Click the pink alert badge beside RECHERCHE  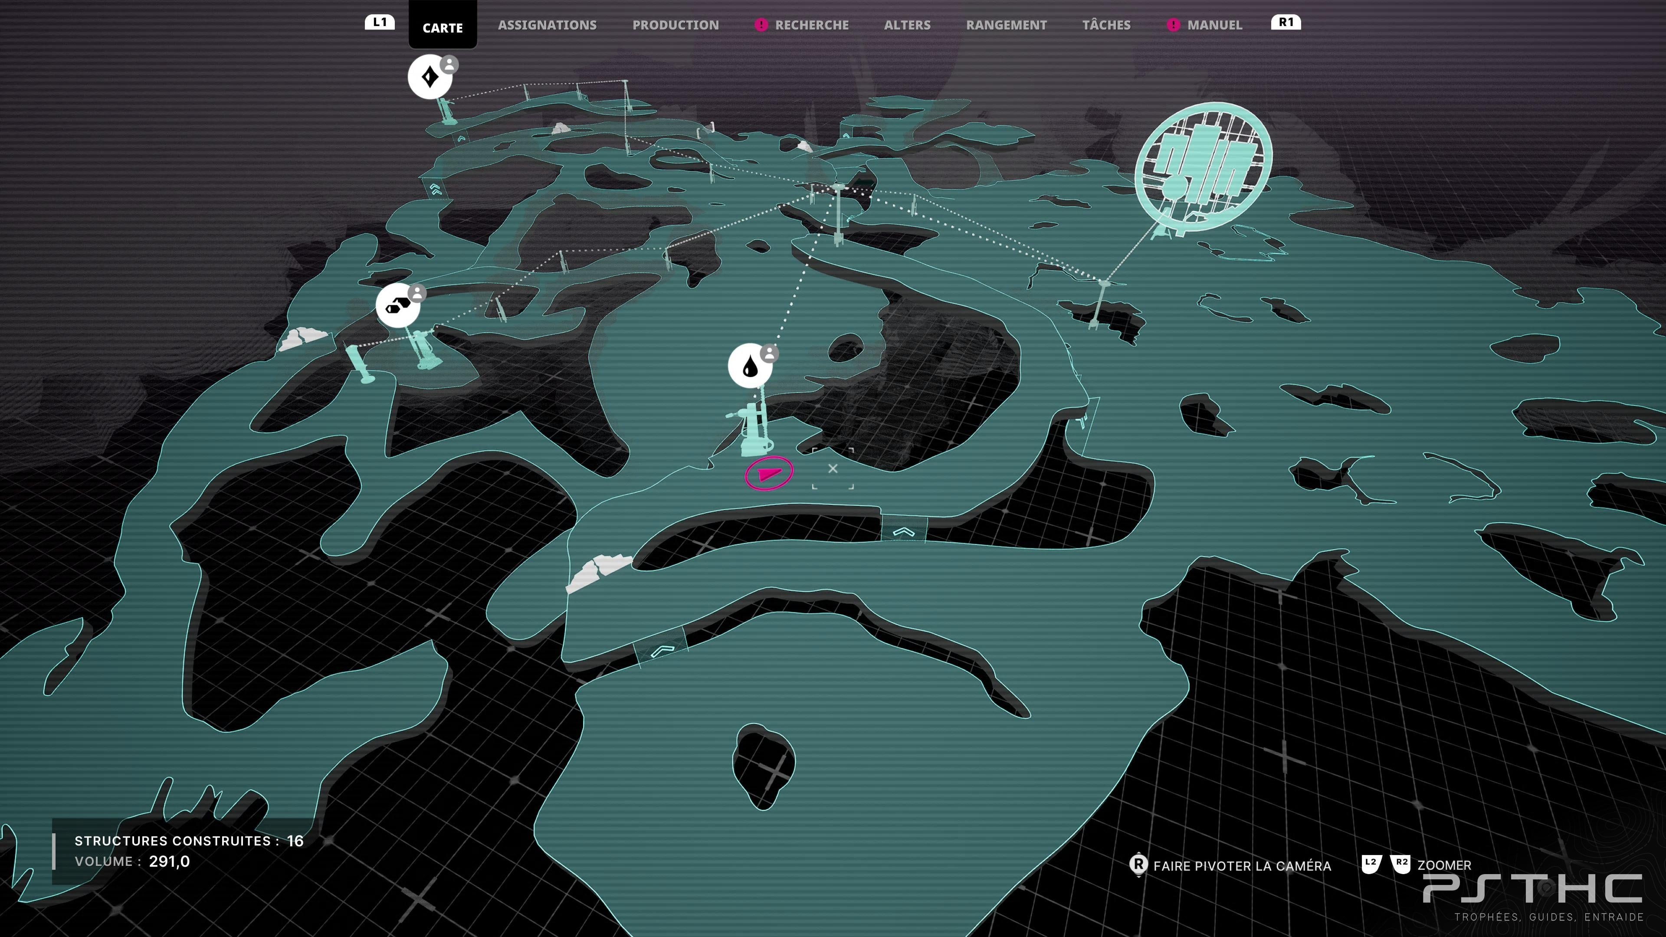[x=761, y=25]
